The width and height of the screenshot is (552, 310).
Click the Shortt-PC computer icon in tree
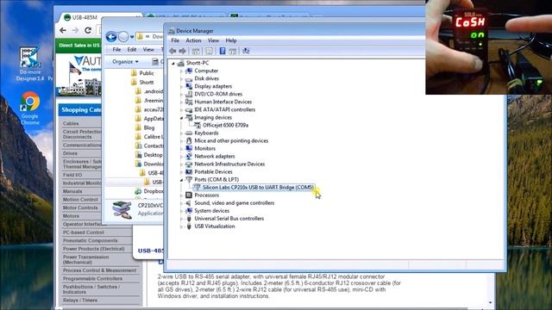pyautogui.click(x=181, y=63)
